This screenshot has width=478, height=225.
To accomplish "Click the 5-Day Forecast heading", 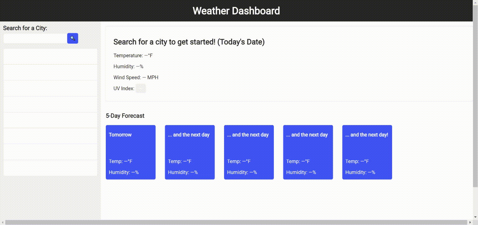I will tap(125, 116).
